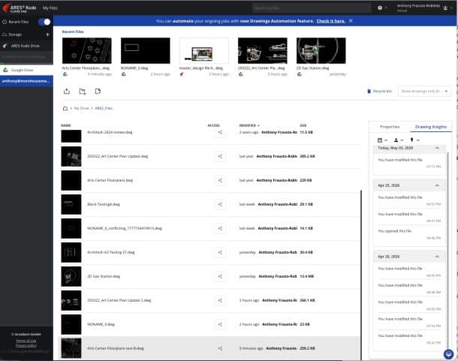Dismiss the Drawings Automation banner
The width and height of the screenshot is (458, 361).
351,21
